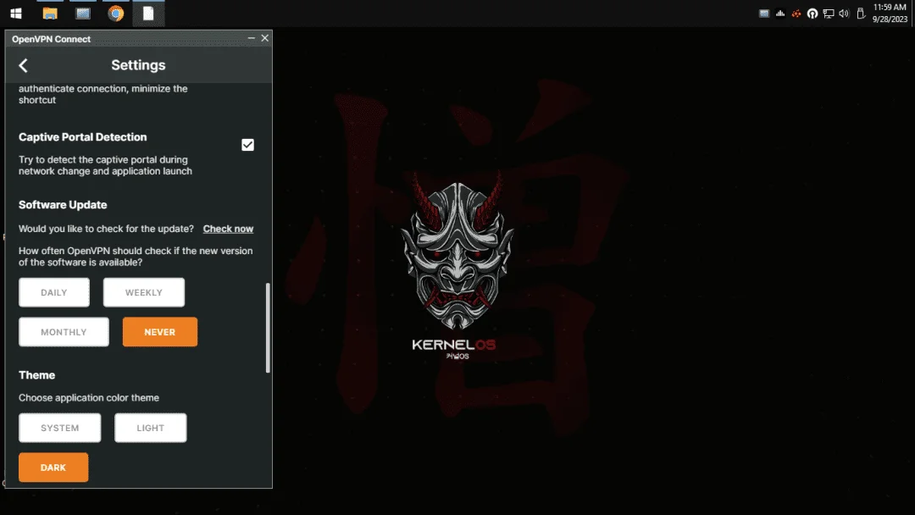This screenshot has width=915, height=515.
Task: Close the OpenVPN Connect window
Action: pos(265,38)
